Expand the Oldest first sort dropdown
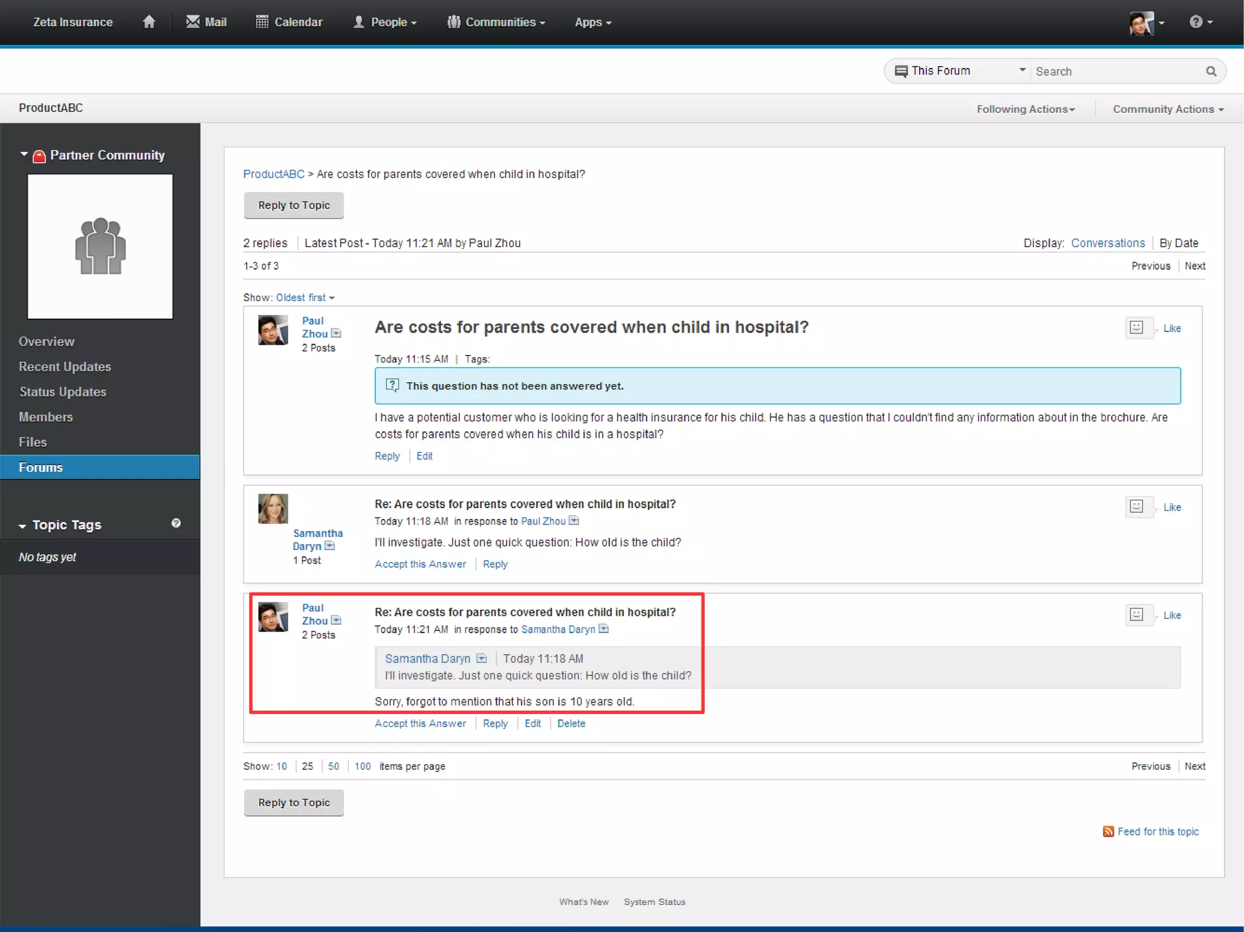 pyautogui.click(x=305, y=298)
